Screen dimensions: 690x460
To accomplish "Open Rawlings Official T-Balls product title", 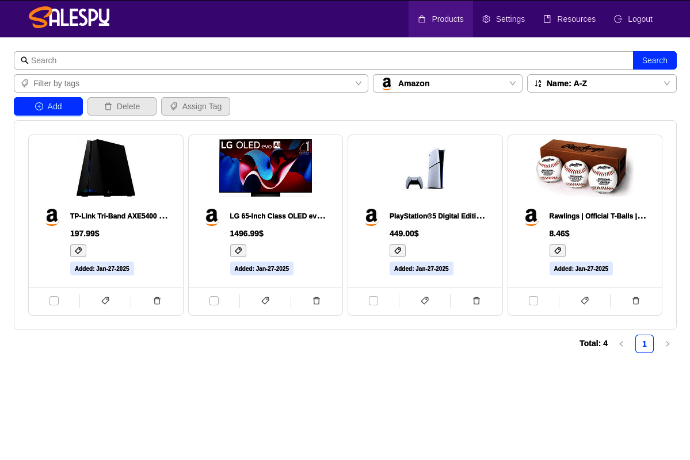I will click(597, 216).
